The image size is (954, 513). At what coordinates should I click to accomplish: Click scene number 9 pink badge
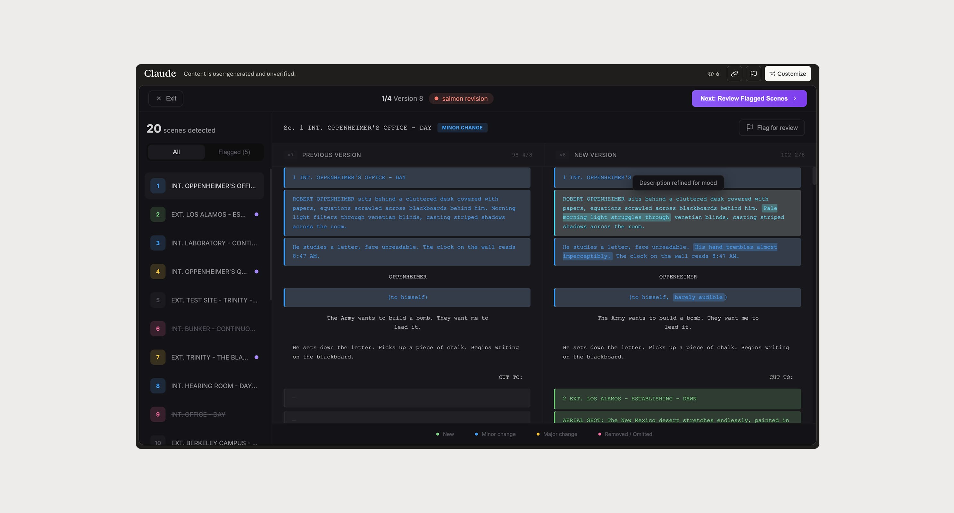coord(158,414)
